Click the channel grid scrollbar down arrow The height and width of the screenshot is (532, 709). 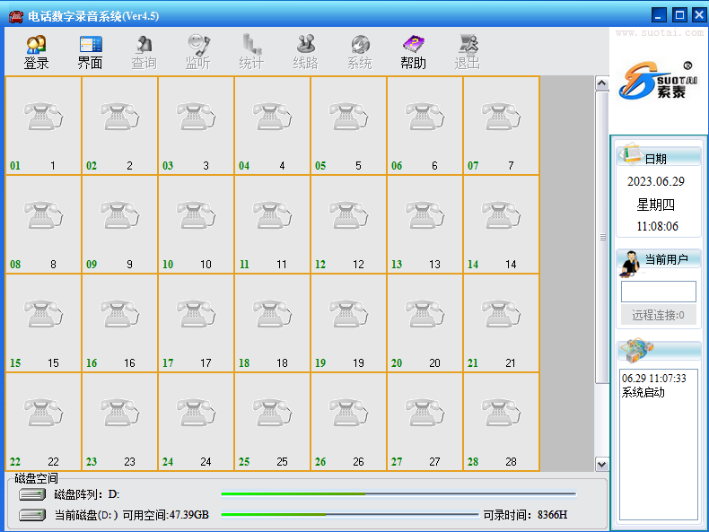601,464
